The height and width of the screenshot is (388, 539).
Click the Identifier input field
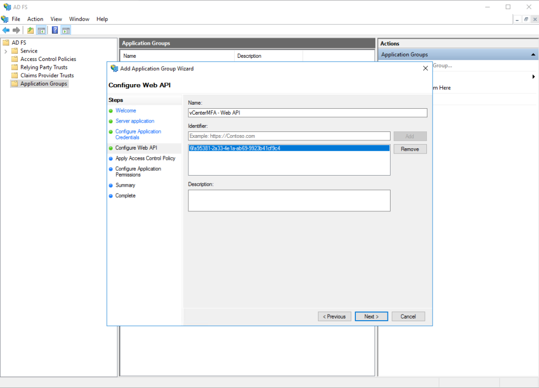coord(289,136)
